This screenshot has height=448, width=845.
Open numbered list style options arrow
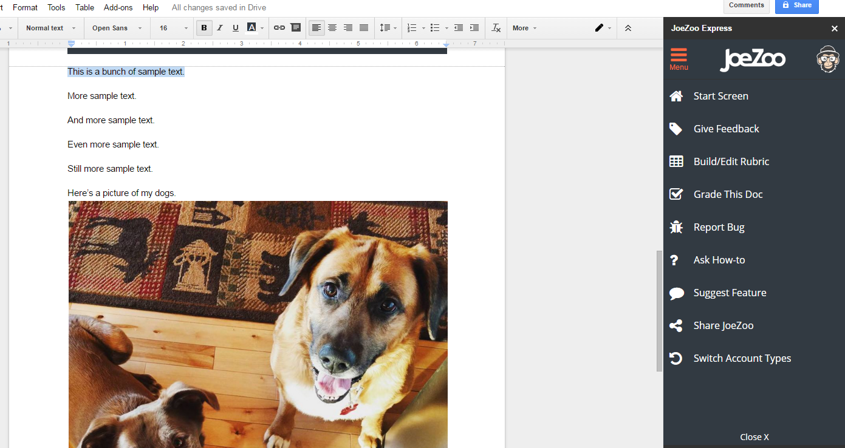pyautogui.click(x=423, y=28)
